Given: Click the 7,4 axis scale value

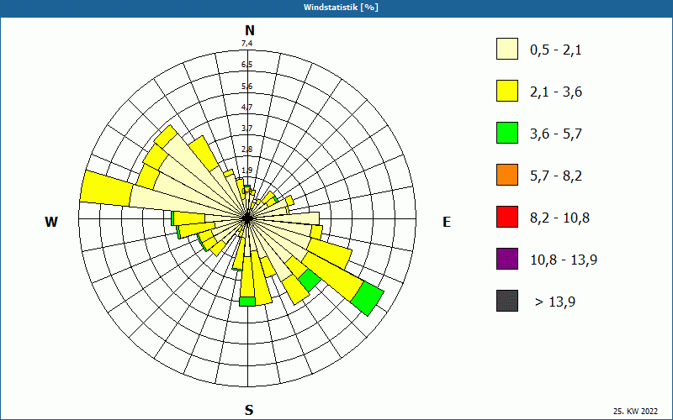Looking at the screenshot, I should pos(246,44).
